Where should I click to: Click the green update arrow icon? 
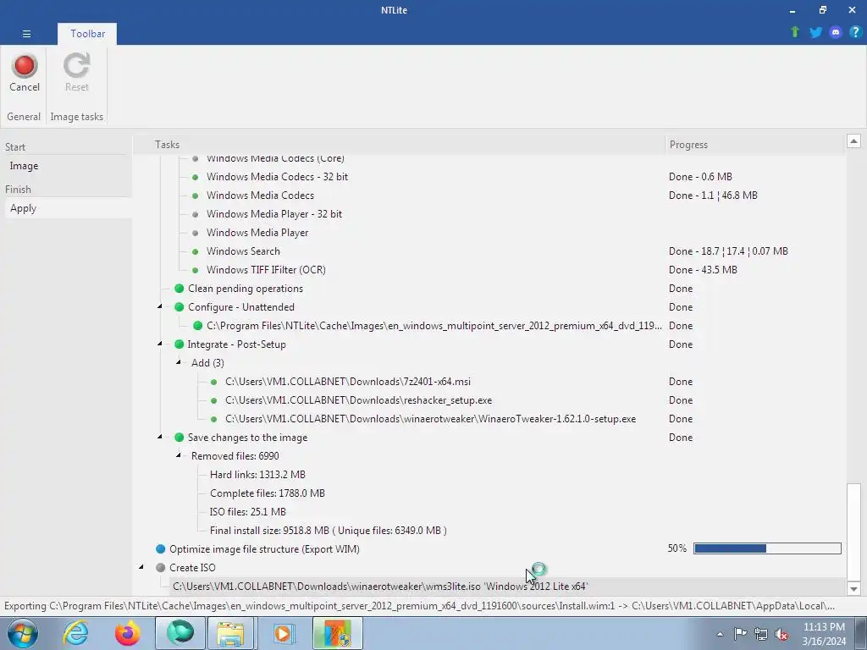click(795, 32)
